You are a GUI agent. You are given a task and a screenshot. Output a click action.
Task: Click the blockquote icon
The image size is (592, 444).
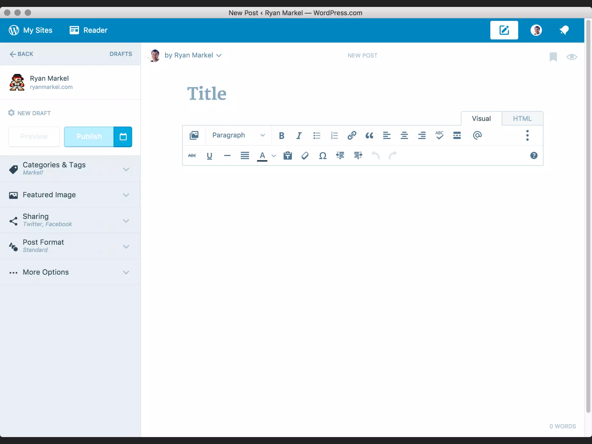pyautogui.click(x=369, y=135)
